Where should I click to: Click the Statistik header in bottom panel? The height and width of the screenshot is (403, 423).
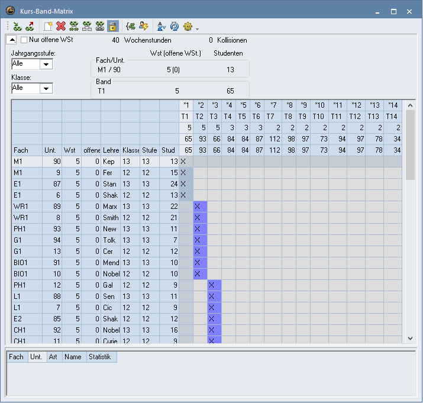[x=101, y=357]
